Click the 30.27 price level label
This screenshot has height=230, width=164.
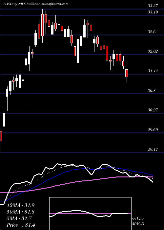tap(153, 110)
